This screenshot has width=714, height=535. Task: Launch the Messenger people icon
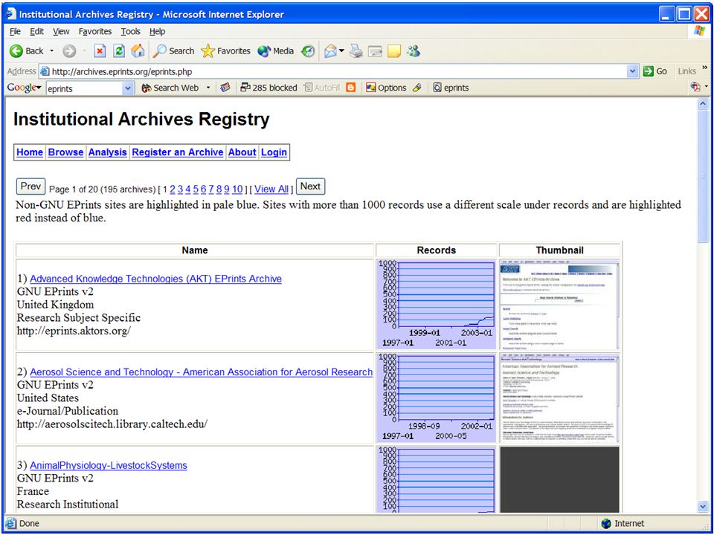[414, 51]
